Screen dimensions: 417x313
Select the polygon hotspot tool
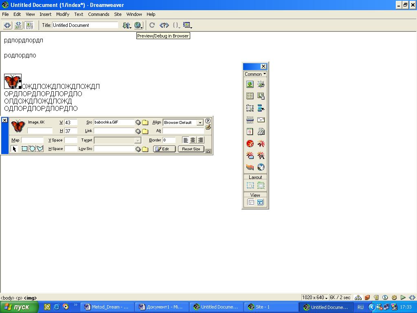pos(40,149)
